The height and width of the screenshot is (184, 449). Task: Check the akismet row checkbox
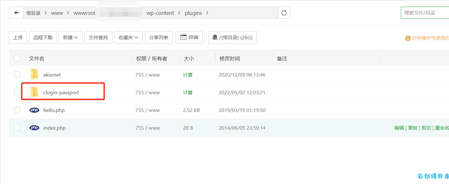(17, 74)
